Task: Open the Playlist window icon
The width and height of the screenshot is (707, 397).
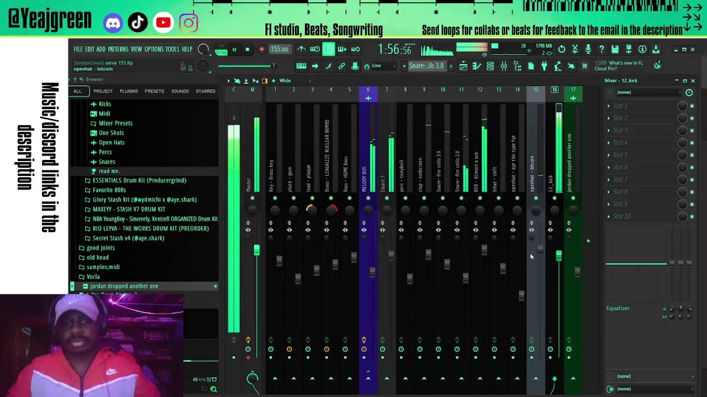Action: pos(463,66)
